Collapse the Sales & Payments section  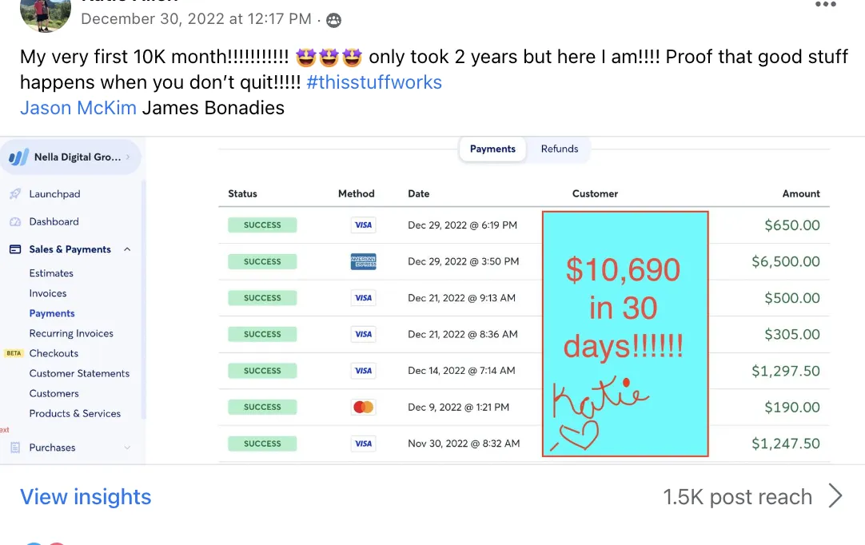point(127,249)
